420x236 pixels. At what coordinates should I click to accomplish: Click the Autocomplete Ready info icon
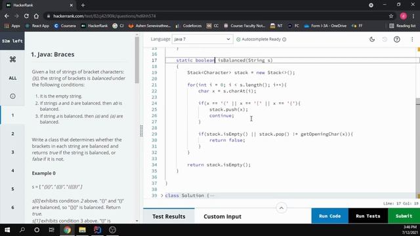(284, 39)
